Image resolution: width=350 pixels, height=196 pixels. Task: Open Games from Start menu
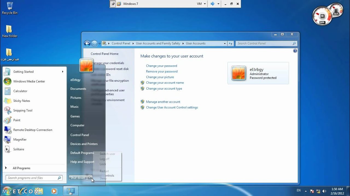pos(75,116)
